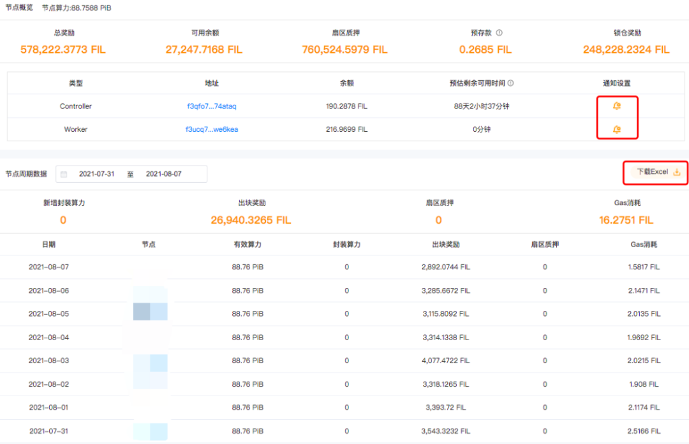Open the Worker address f3ucq7...we6kea
This screenshot has width=689, height=444.
click(x=212, y=129)
